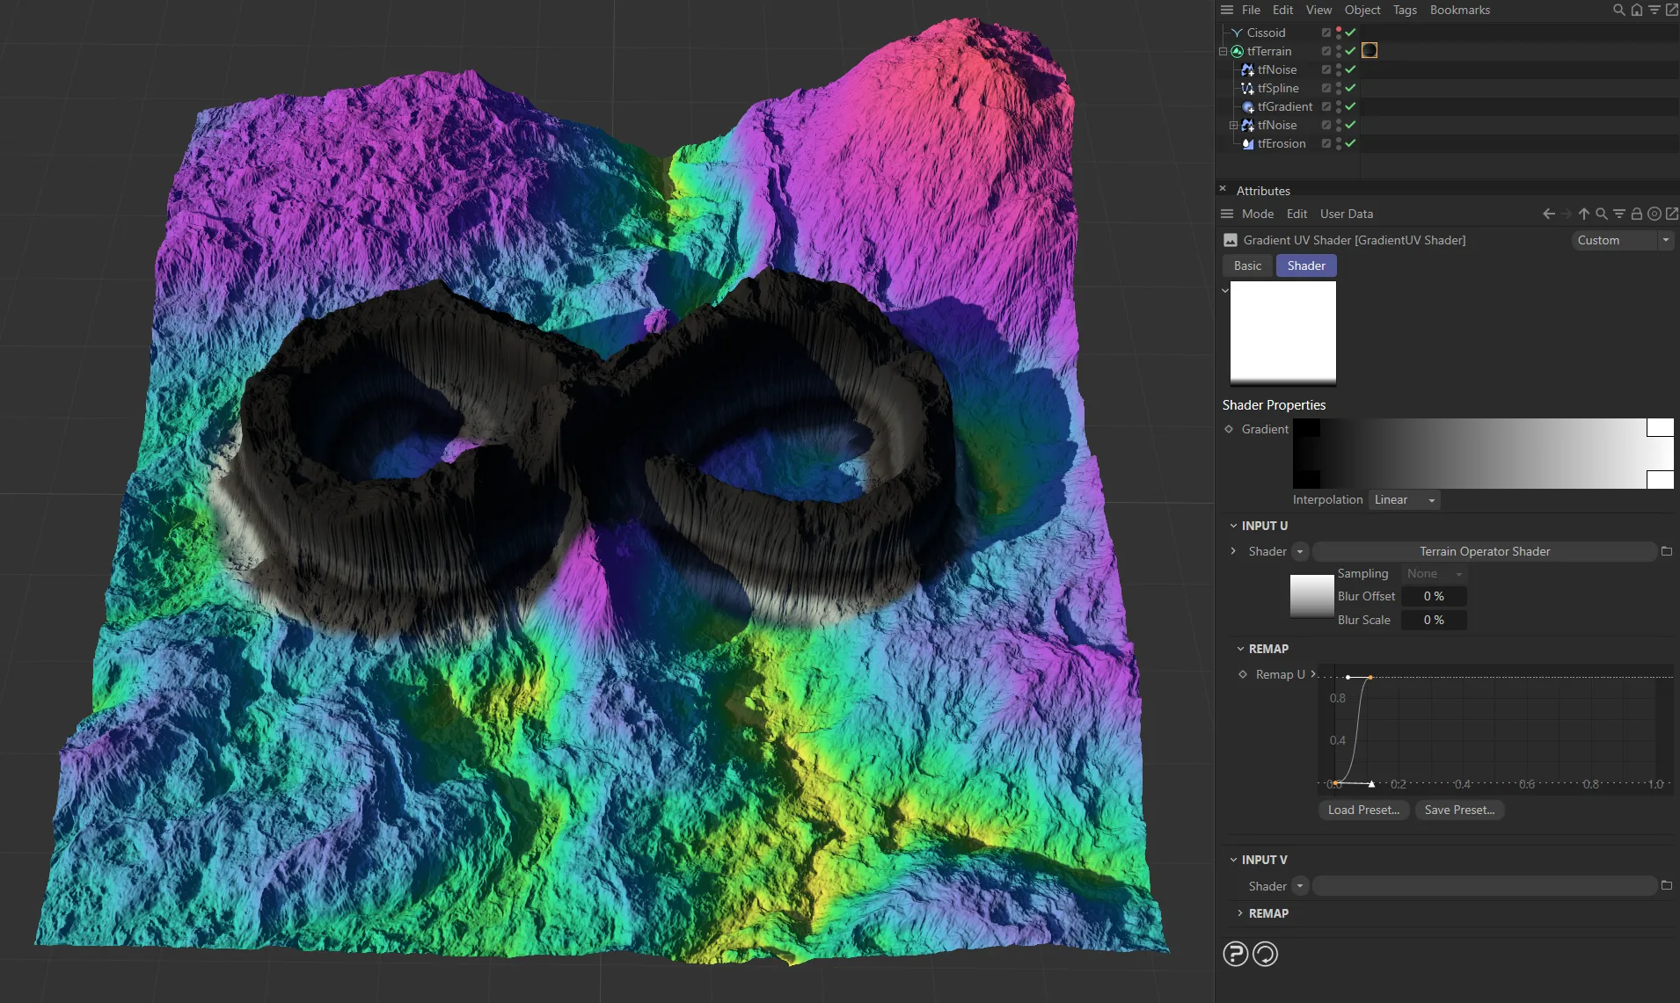The image size is (1680, 1003).
Task: Toggle the Cissoid enable checkmark
Action: coord(1350,33)
